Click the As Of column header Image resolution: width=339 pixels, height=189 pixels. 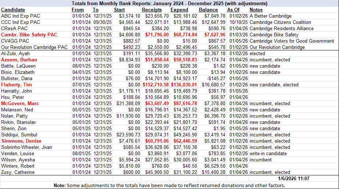(233, 10)
